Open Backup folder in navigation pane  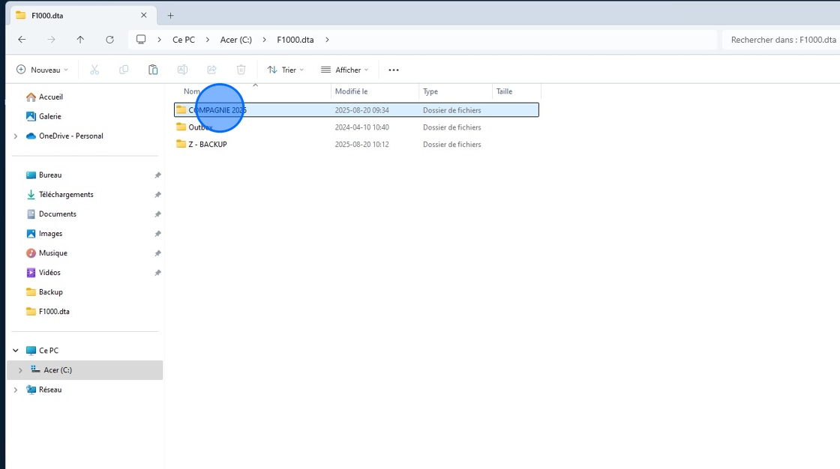51,291
